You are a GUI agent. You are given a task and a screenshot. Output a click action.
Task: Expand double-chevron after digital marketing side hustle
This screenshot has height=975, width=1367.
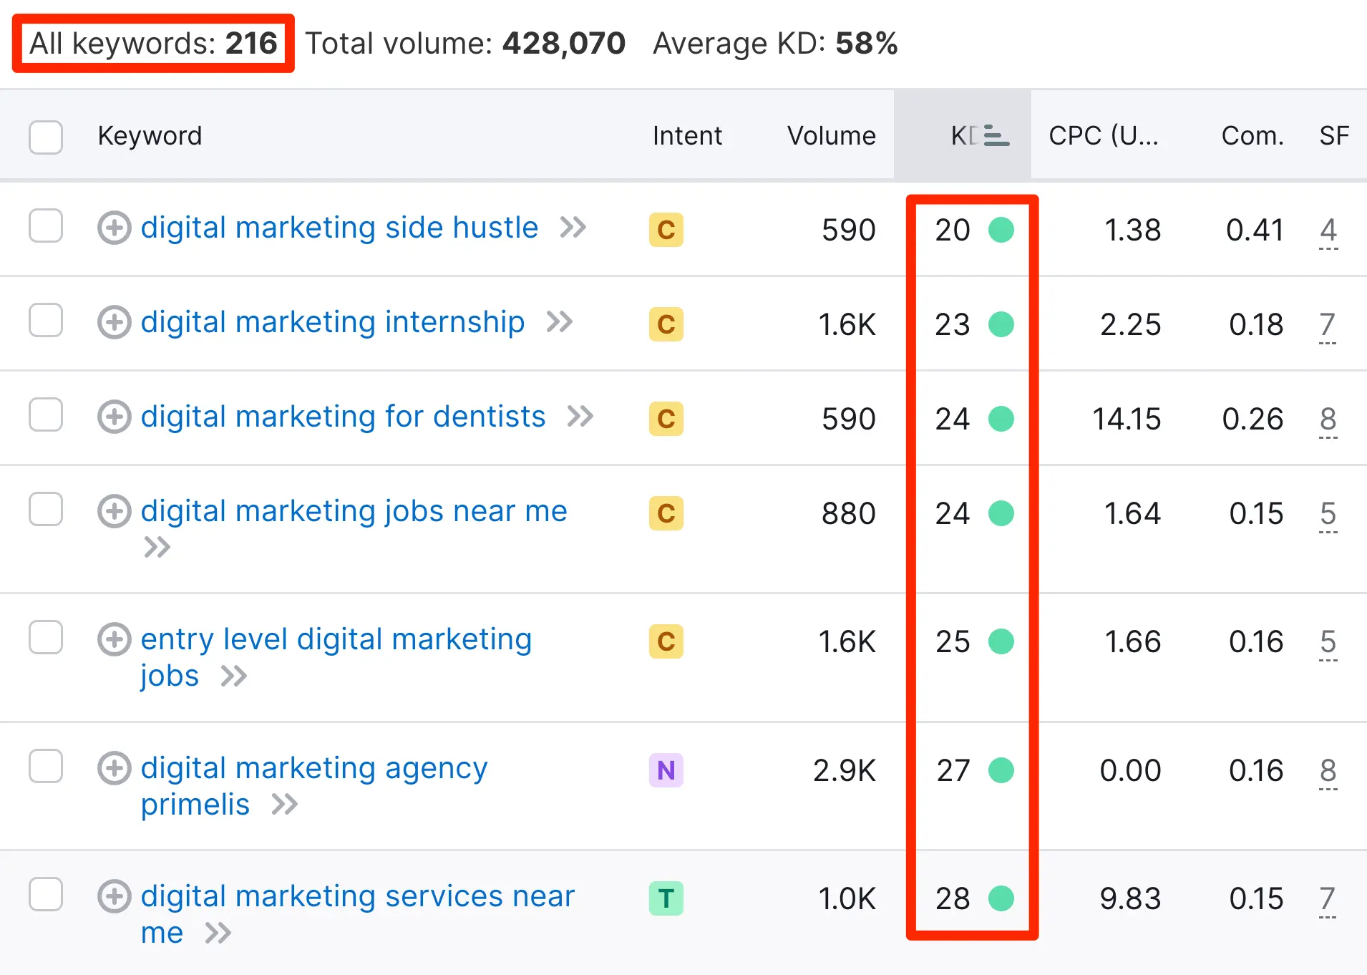(x=573, y=228)
